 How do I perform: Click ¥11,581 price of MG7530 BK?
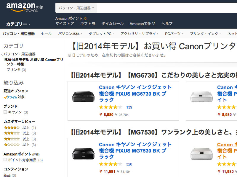(107, 172)
